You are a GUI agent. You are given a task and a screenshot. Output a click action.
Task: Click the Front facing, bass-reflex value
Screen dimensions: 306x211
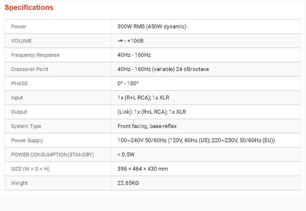click(147, 126)
